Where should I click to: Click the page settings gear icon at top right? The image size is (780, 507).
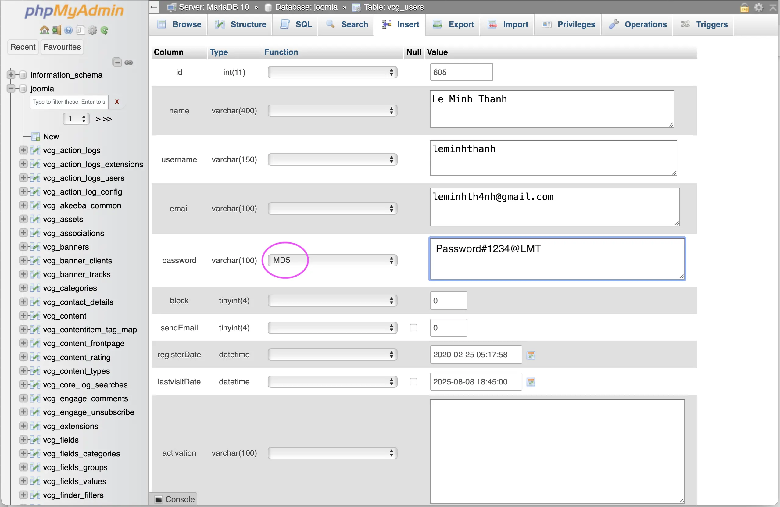point(758,7)
